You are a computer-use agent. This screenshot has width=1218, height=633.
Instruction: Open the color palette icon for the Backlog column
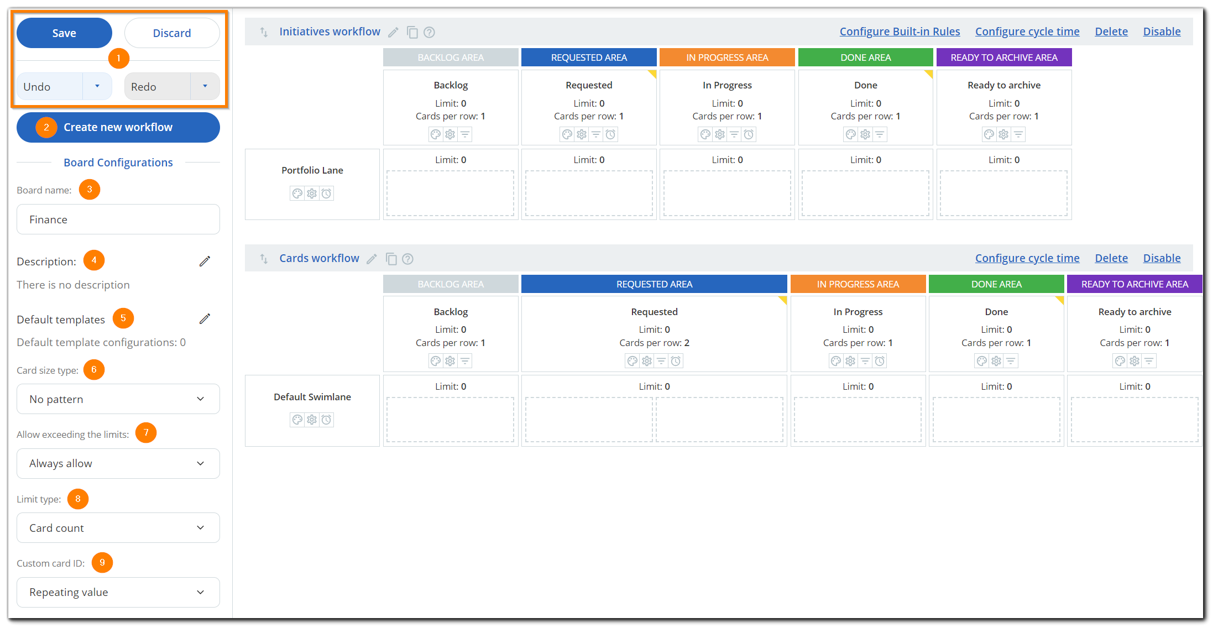click(x=436, y=134)
